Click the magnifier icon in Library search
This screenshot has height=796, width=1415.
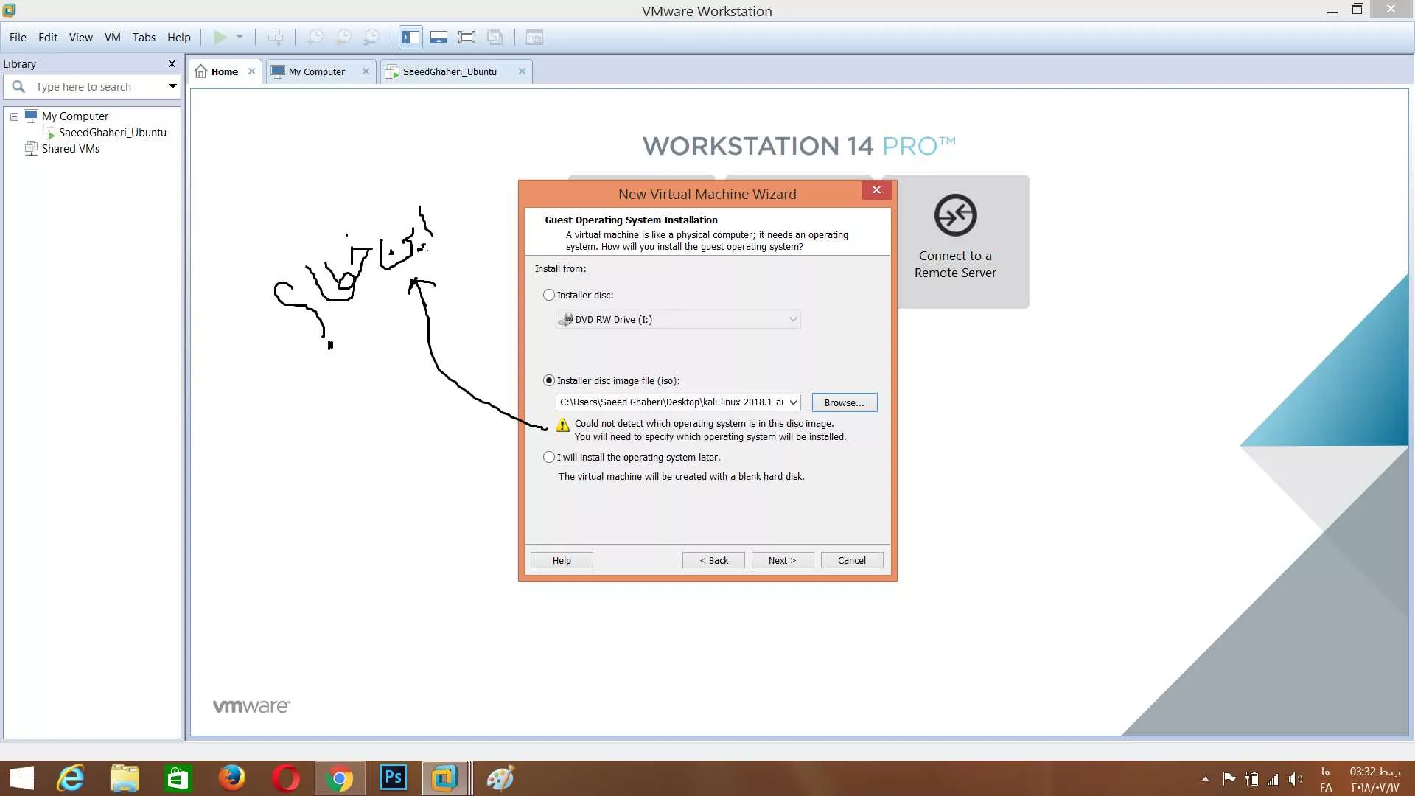tap(18, 87)
